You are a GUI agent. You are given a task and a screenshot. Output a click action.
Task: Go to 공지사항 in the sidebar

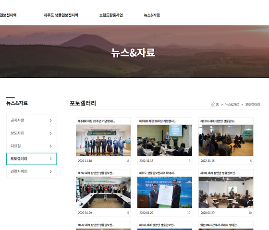click(x=32, y=121)
